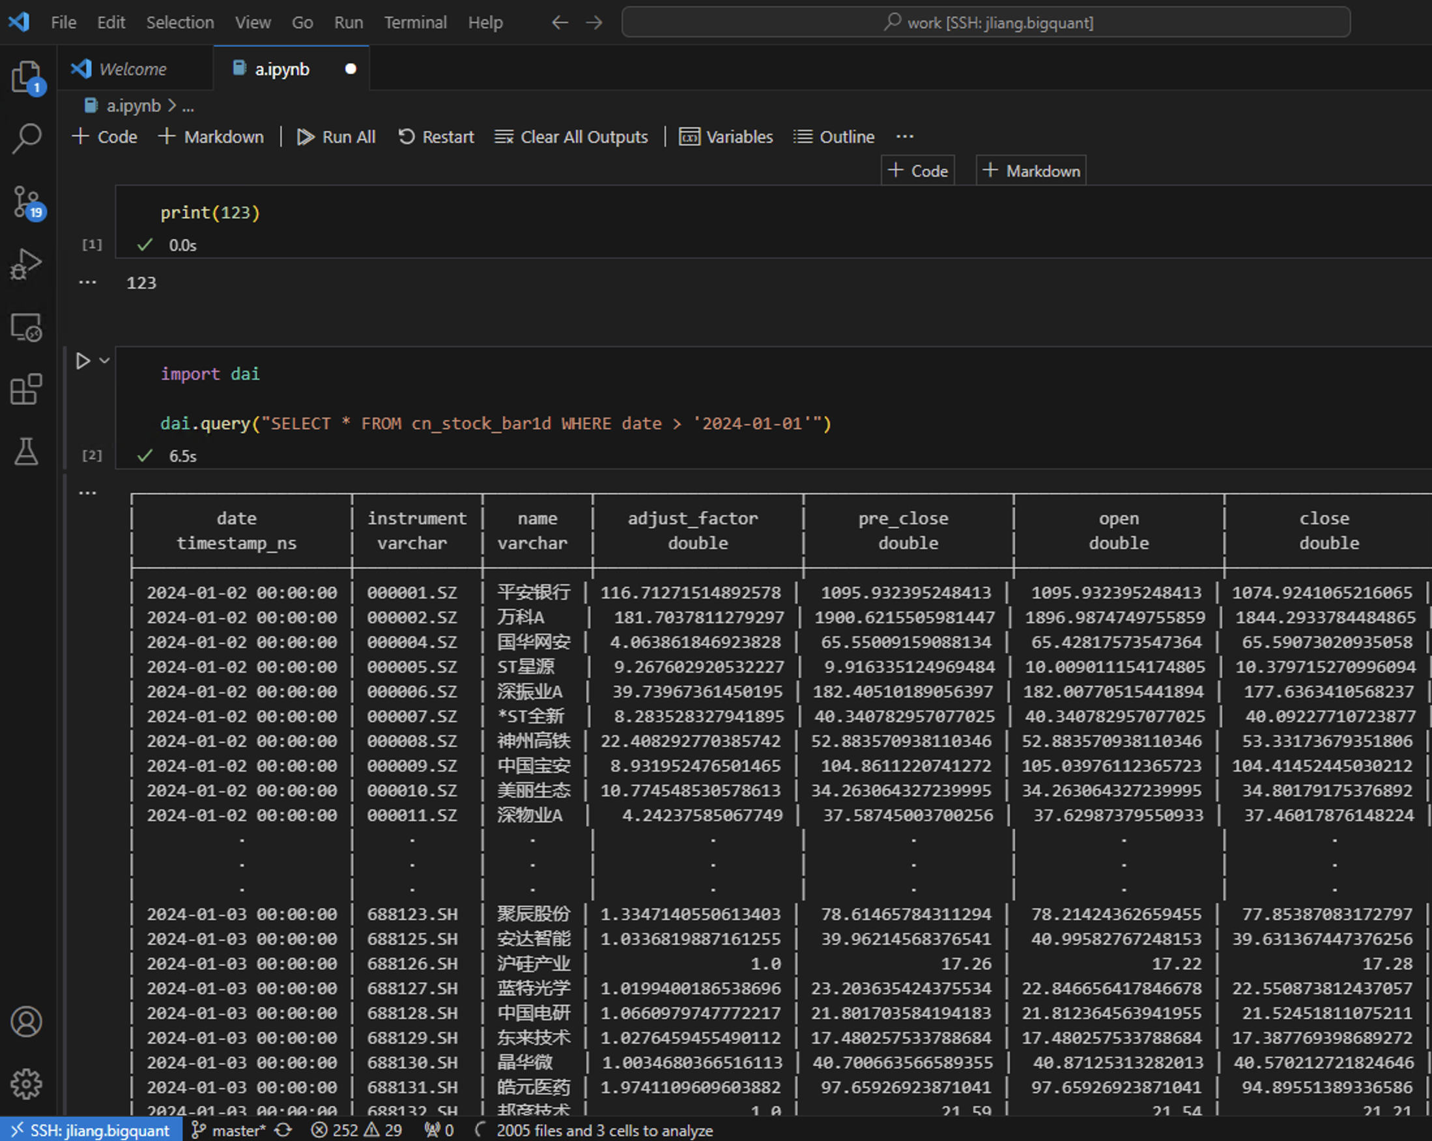Expand run options chevron beside cell

tap(104, 360)
